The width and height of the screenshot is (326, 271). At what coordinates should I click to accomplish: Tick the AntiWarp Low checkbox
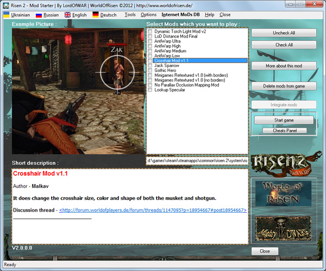click(150, 56)
